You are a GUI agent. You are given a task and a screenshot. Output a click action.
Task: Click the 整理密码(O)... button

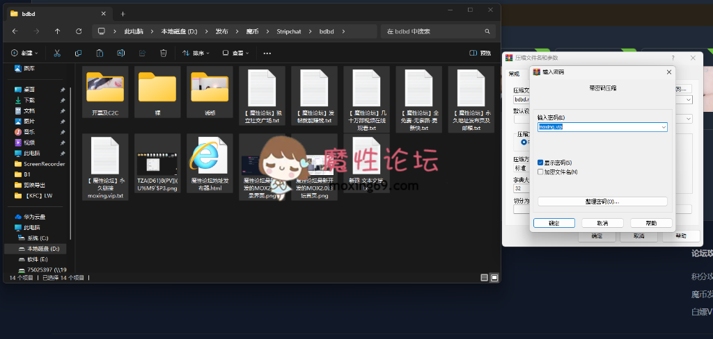[x=602, y=201]
